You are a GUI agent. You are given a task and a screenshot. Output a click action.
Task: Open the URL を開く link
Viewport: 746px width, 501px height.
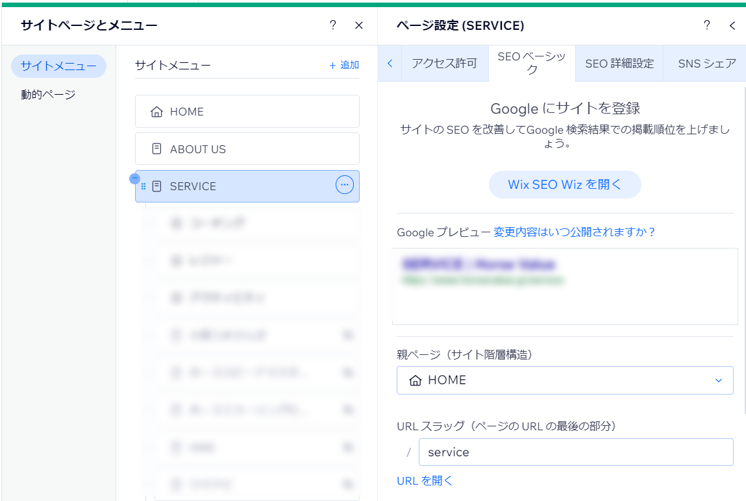coord(424,481)
